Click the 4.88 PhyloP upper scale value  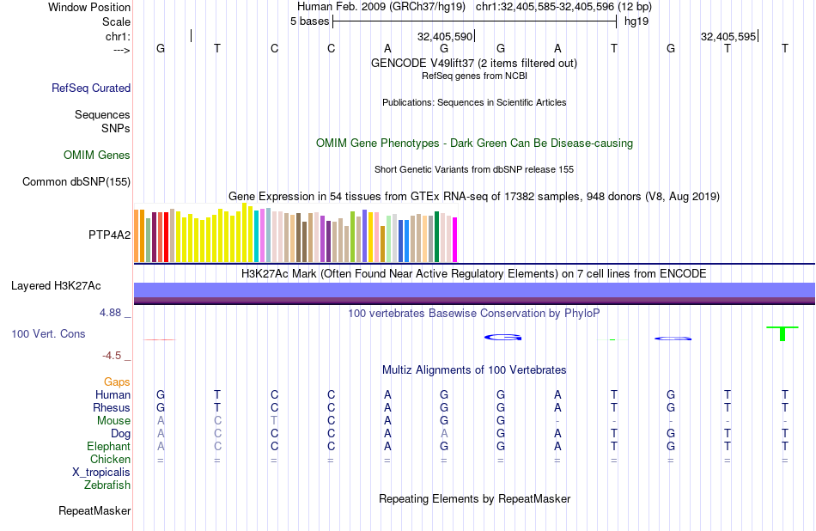(110, 313)
